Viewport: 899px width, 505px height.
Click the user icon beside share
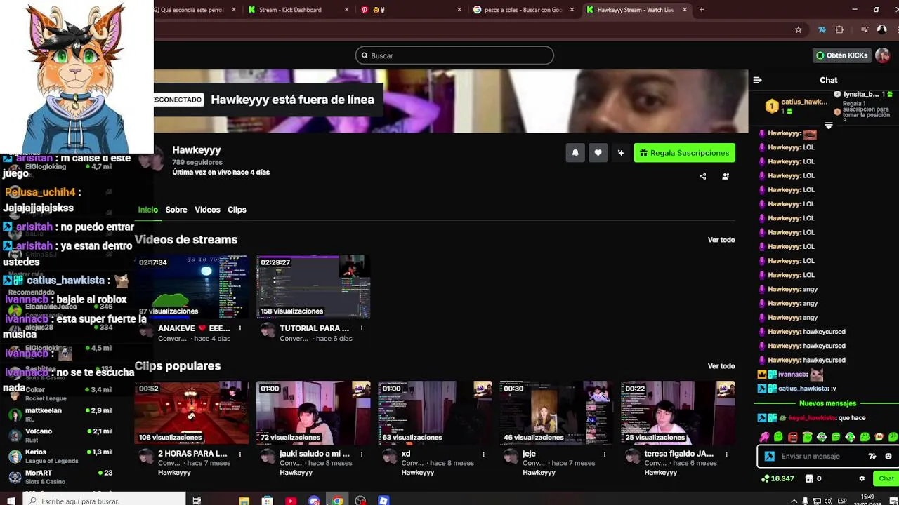pos(726,176)
